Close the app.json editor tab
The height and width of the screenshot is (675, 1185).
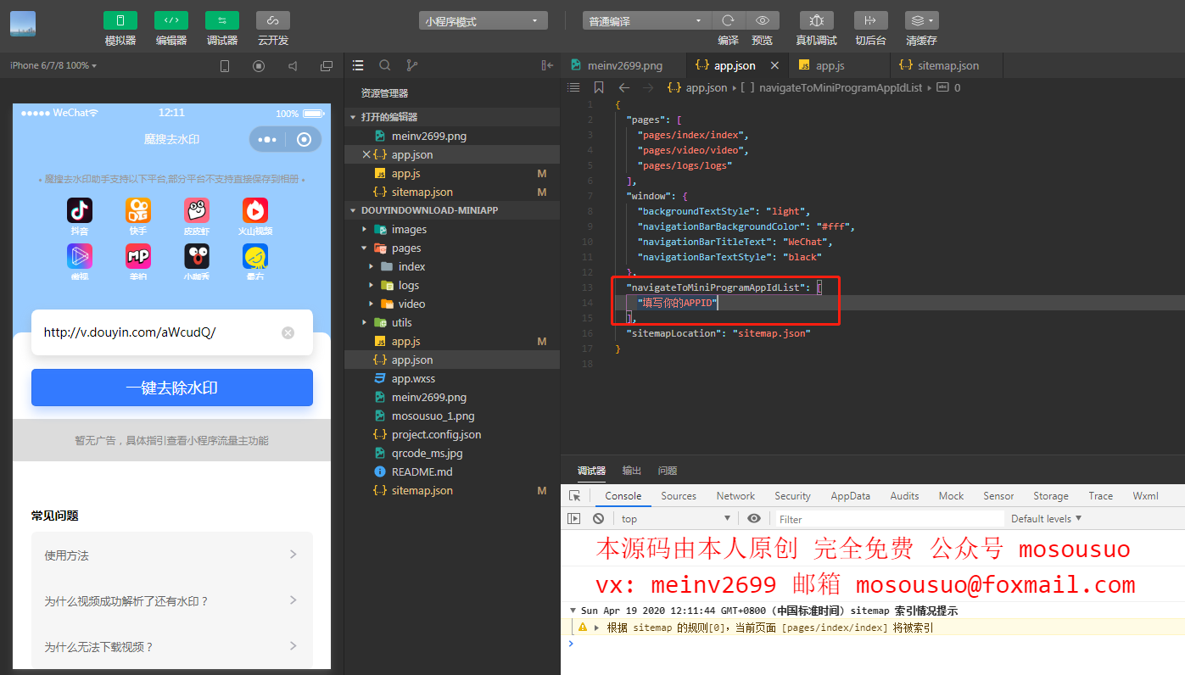point(774,65)
